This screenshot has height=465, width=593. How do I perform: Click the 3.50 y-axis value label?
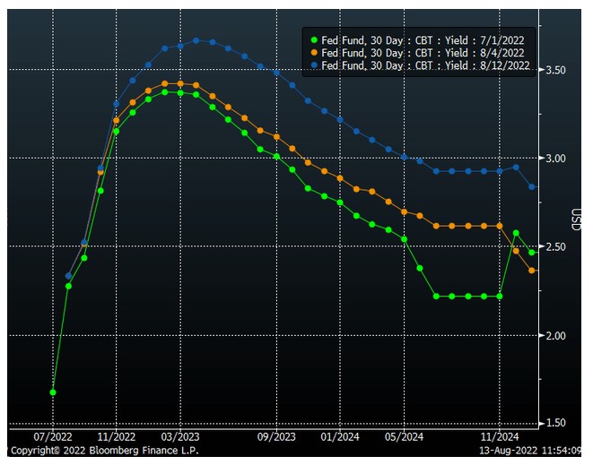pos(557,70)
